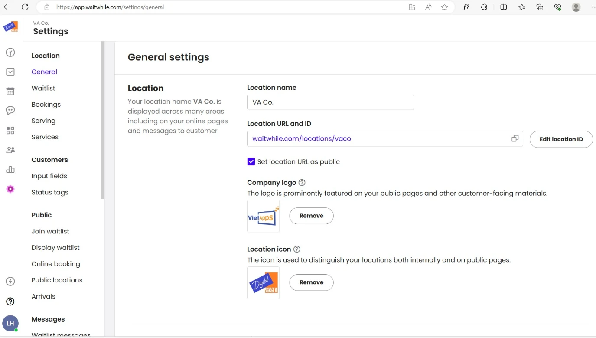Click the waitwhile.com/locations/vaco URL link

point(302,139)
